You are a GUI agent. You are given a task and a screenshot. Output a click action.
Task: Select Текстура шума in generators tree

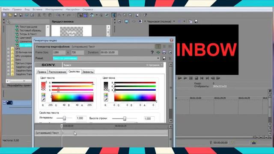coord(28,27)
